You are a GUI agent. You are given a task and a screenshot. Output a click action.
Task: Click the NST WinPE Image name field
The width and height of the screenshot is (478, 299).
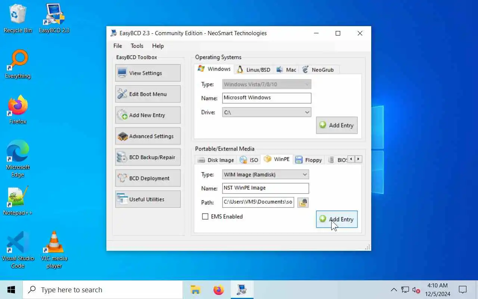[266, 188]
